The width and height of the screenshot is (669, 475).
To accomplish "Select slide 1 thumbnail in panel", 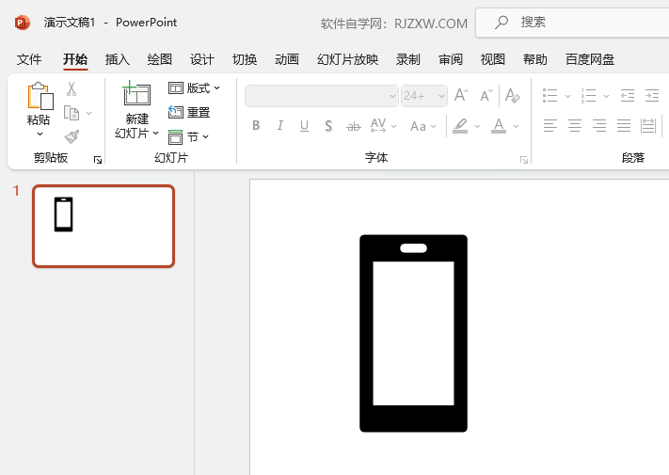I will (x=104, y=226).
